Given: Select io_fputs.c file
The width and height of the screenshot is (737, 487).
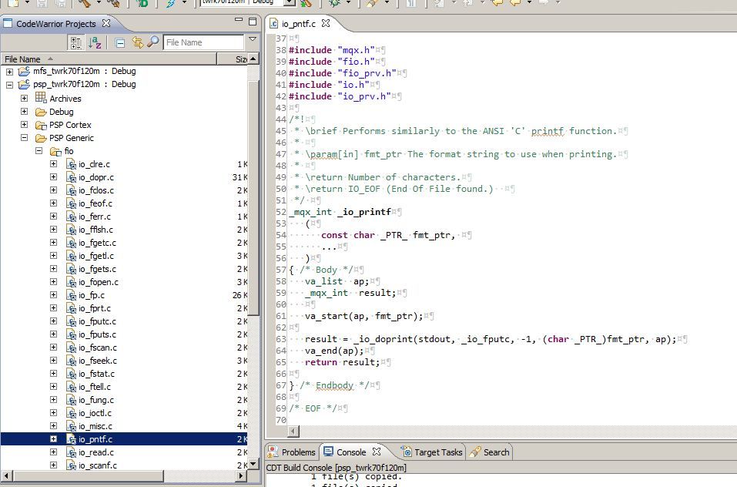Looking at the screenshot, I should (97, 334).
